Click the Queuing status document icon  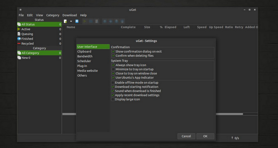(x=19, y=34)
